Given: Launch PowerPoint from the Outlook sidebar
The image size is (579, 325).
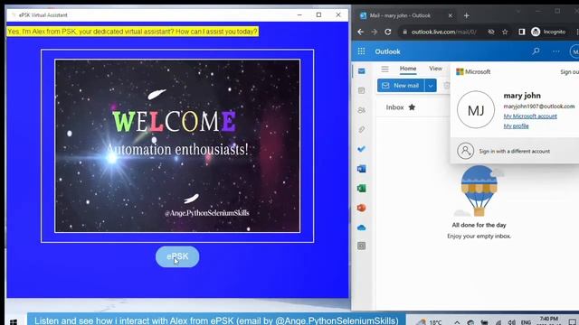Looking at the screenshot, I should click(x=362, y=208).
